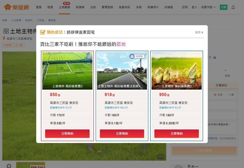Open the 高雄市 breadcrumb link
Screen dimensions: 244x168
tap(29, 20)
